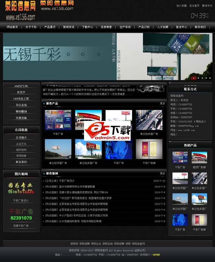
Task: Open the blue LED thumbnail in 热销产品
Action: (180, 220)
